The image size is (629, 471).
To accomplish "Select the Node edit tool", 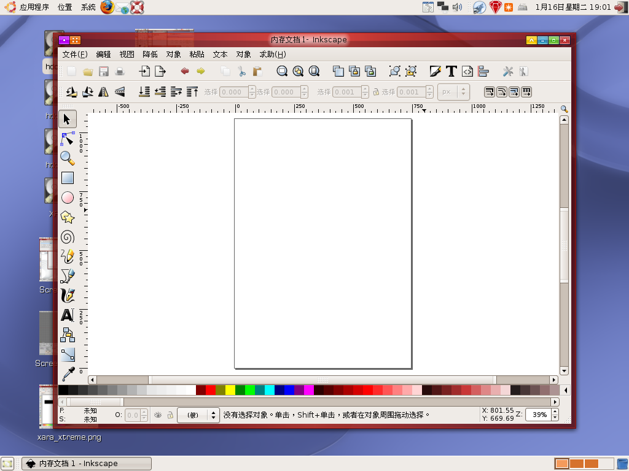I will (x=68, y=139).
